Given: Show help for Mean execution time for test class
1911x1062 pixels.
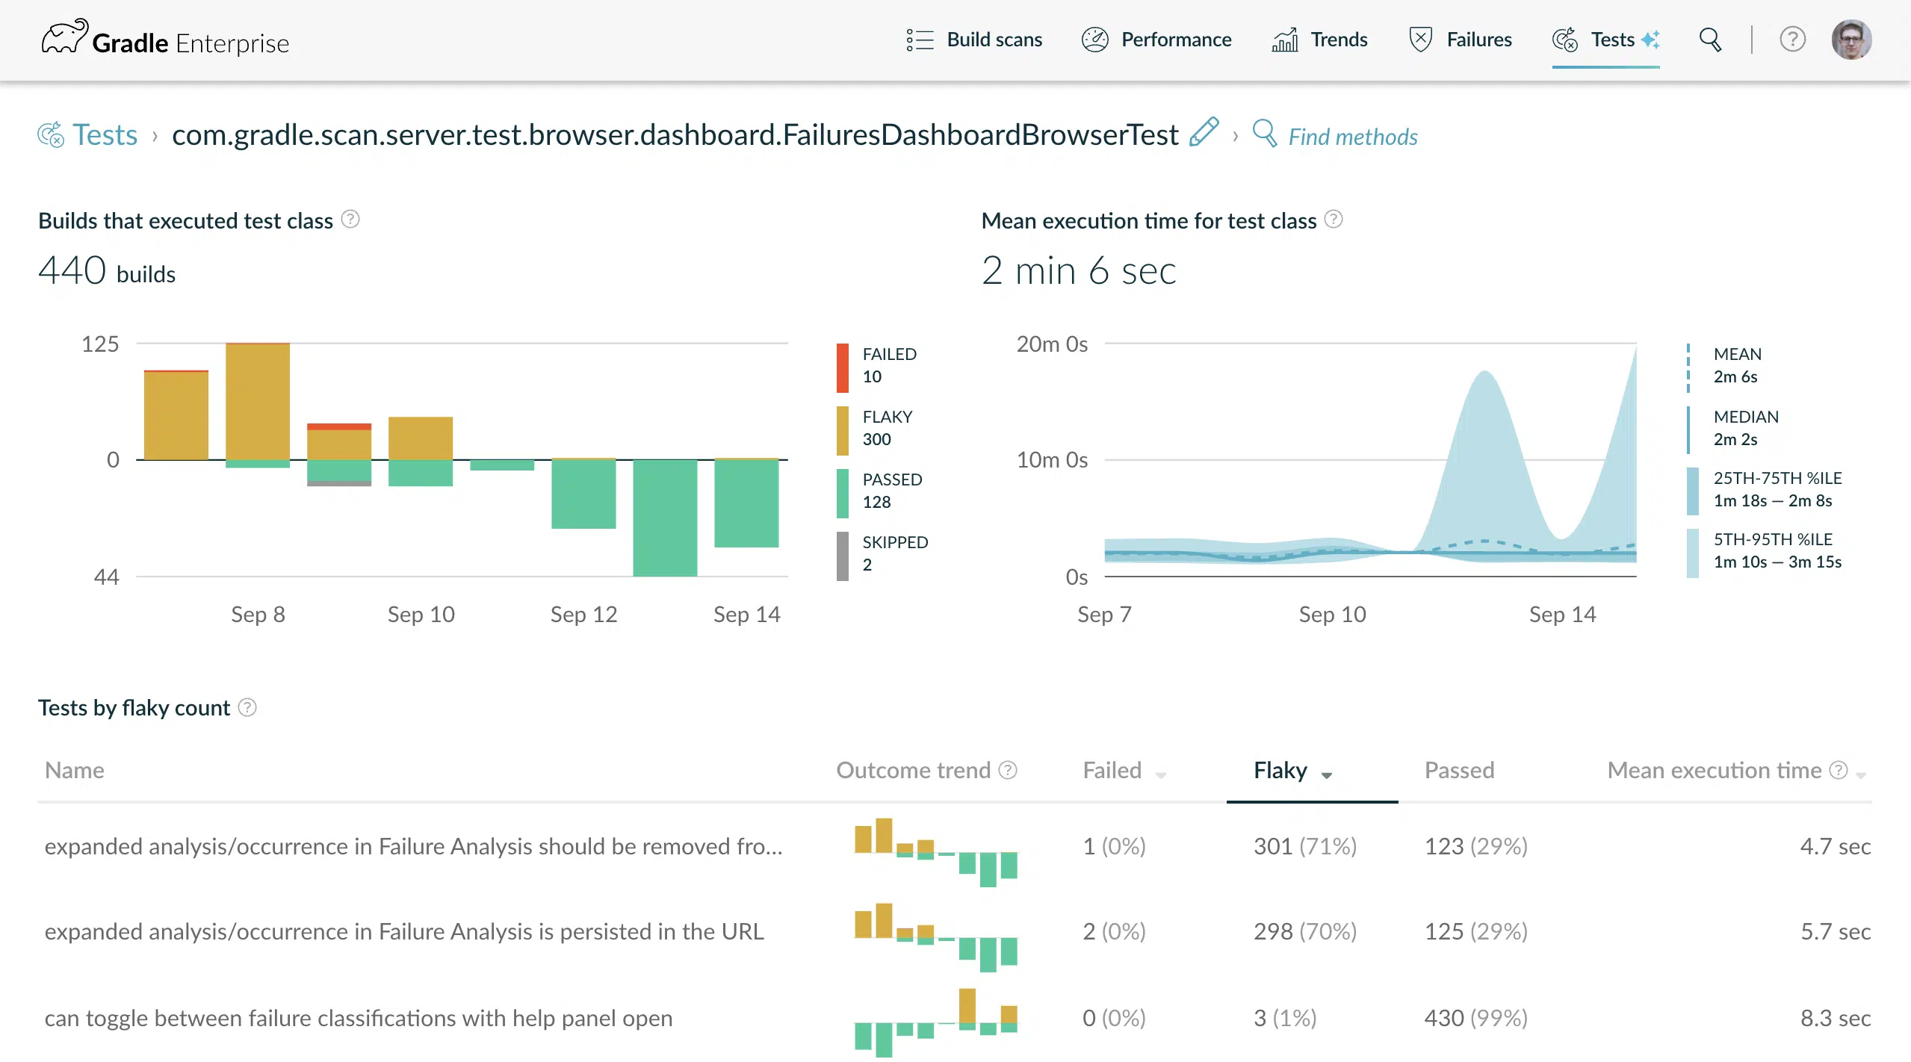Looking at the screenshot, I should pyautogui.click(x=1334, y=220).
